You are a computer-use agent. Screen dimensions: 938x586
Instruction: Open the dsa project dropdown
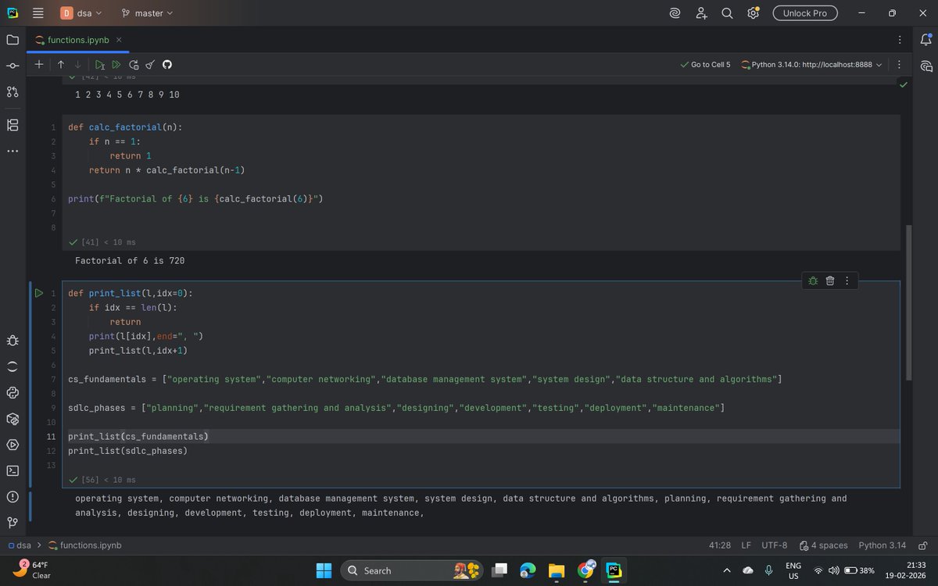[x=81, y=13]
